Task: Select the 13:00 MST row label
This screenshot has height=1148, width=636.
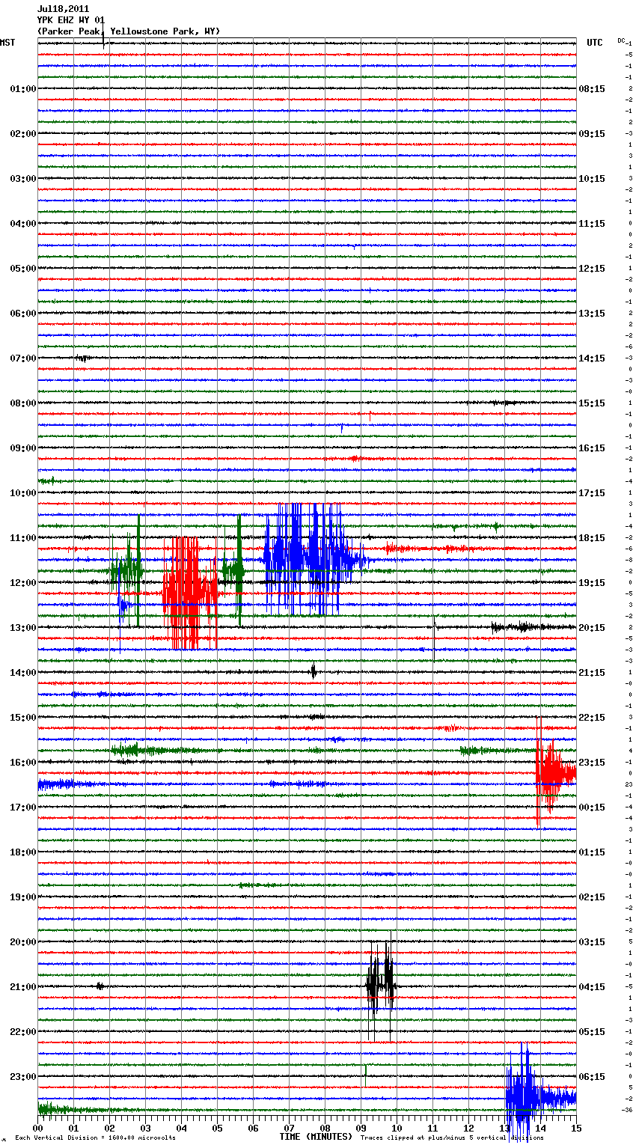Action: [x=23, y=628]
